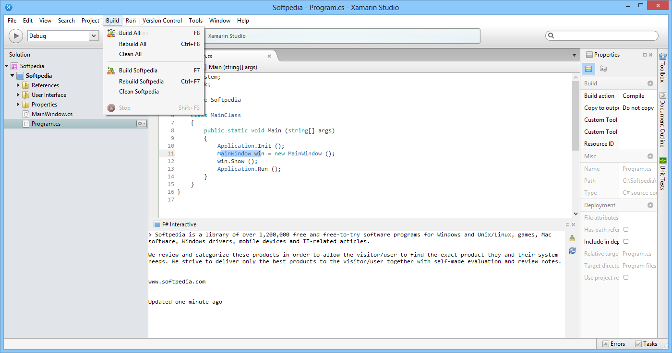Toggle the 'Has path reference' checkbox
672x353 pixels.
click(626, 229)
